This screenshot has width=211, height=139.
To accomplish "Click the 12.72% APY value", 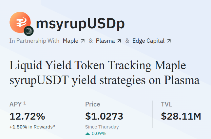I will coord(27,116).
